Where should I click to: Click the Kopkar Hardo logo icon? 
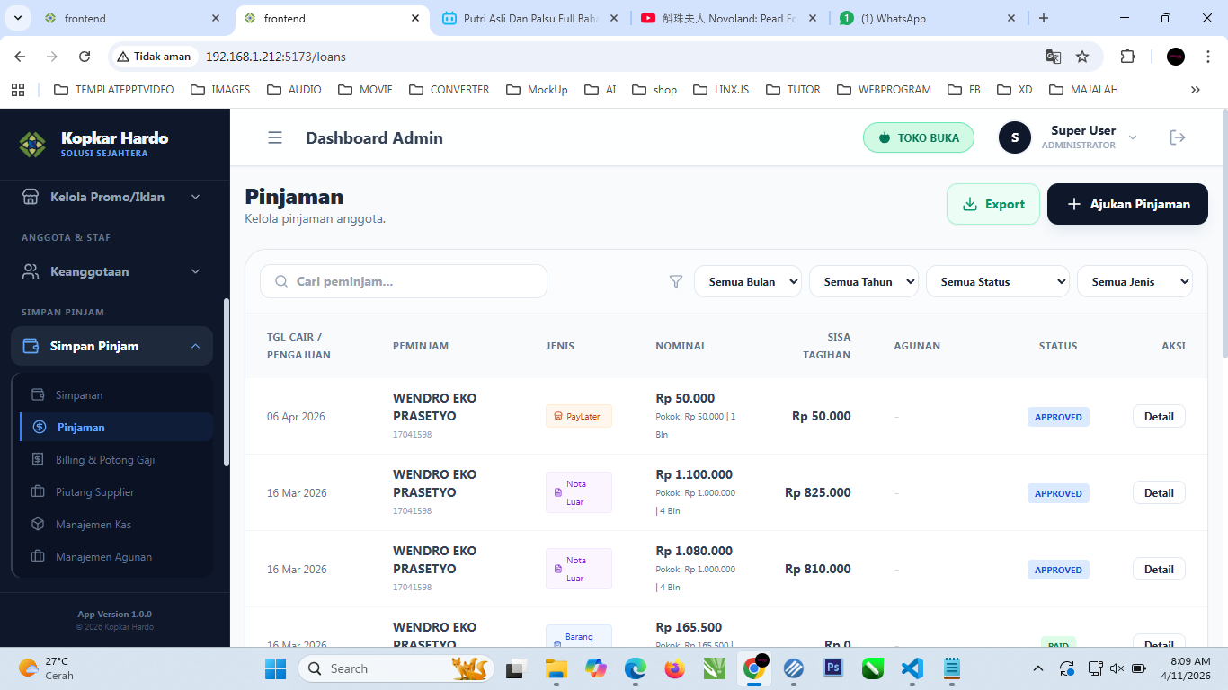coord(32,143)
